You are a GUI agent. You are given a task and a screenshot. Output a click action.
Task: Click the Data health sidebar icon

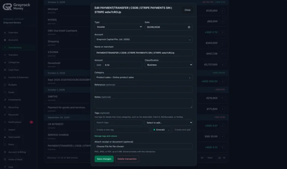coord(5,137)
